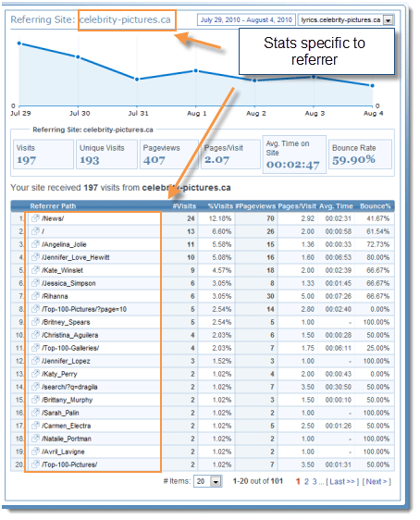The width and height of the screenshot is (420, 520).
Task: Open external link icon for /Kate_Winslet
Action: (x=35, y=270)
